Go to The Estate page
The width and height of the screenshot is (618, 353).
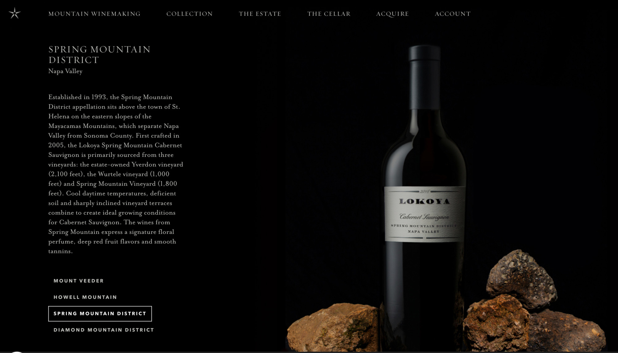coord(260,14)
